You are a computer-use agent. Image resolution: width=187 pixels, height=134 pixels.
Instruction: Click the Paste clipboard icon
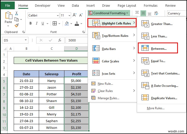coord(8,15)
